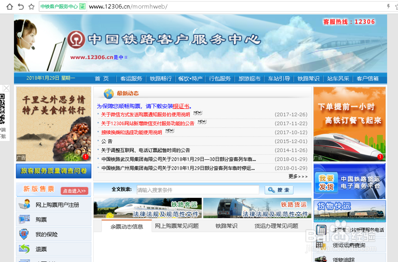This screenshot has height=262, width=398.
Task: Open 餐饮•特产 menu item
Action: (190, 78)
